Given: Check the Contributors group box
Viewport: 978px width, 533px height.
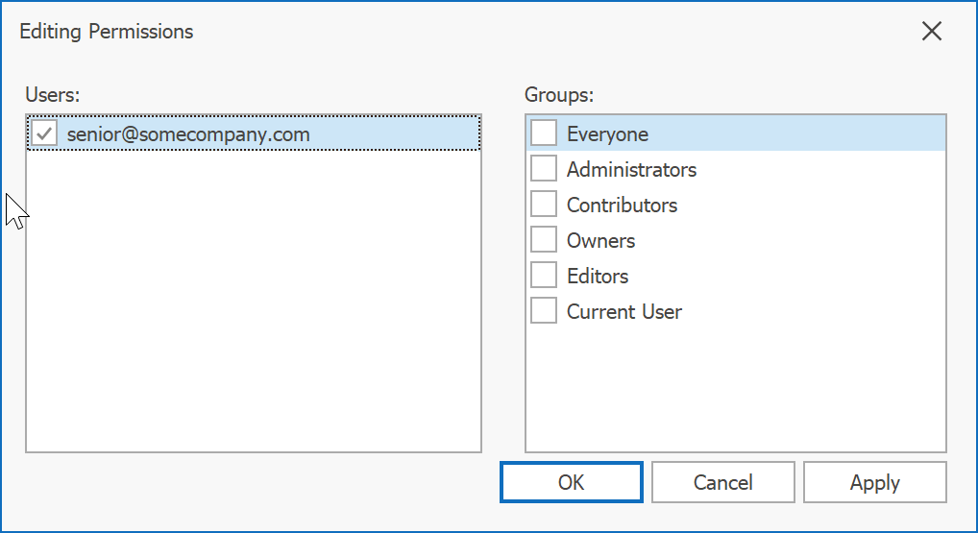Looking at the screenshot, I should (544, 205).
